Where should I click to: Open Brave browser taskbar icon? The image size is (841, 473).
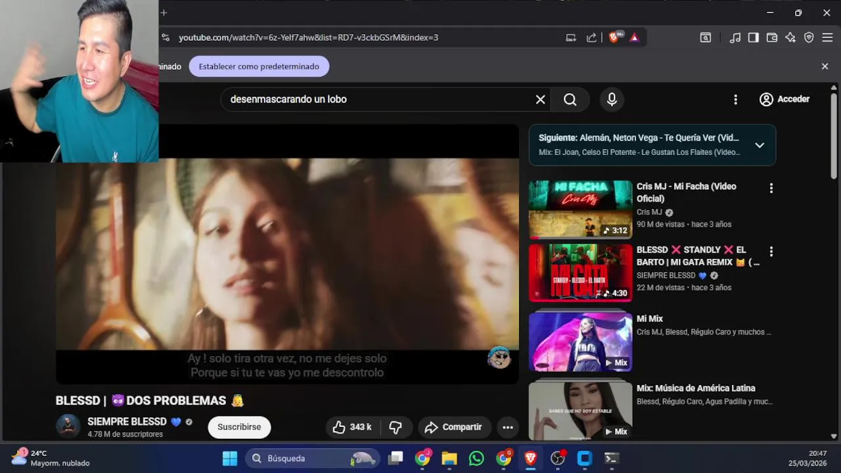[x=530, y=459]
